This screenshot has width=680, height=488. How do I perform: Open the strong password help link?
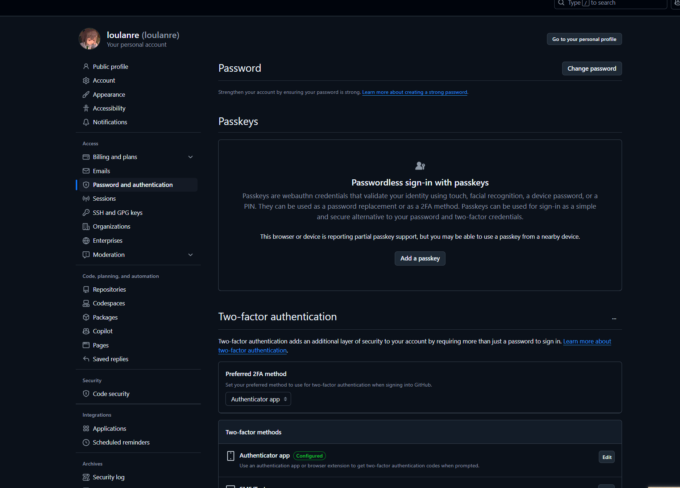[x=414, y=92]
